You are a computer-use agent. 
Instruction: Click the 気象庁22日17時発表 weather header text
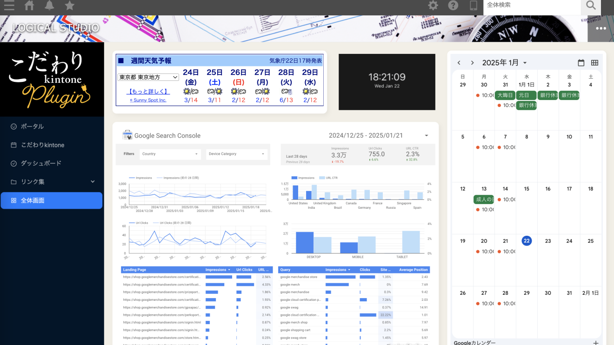click(296, 61)
